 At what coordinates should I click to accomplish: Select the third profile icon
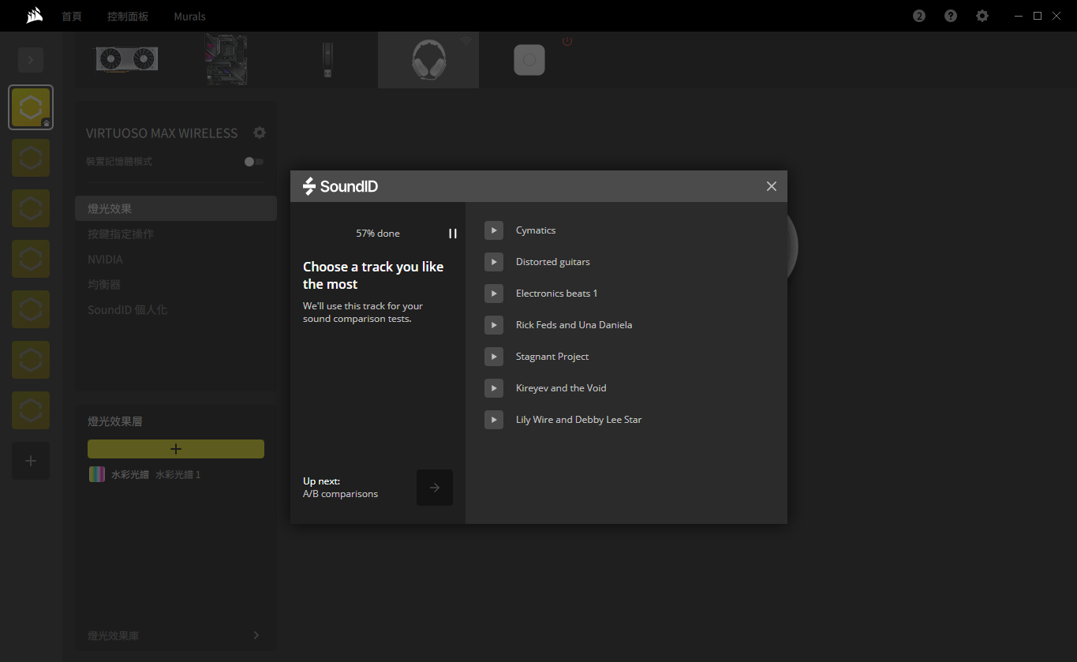click(x=31, y=208)
